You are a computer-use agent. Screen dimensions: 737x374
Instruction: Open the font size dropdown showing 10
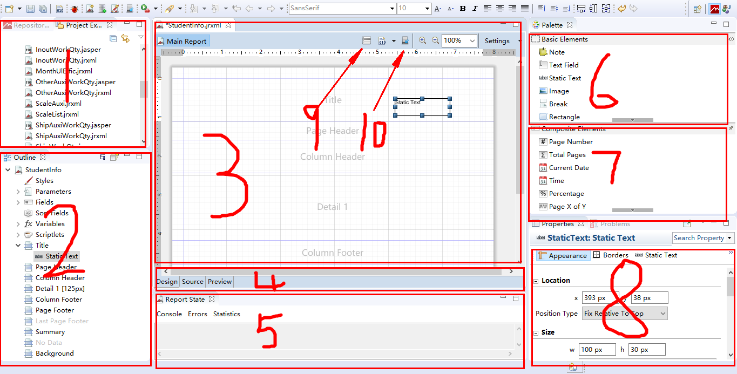tap(428, 9)
